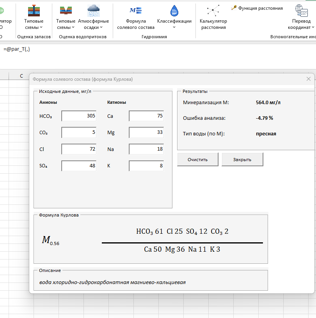Click the Оценка запасов group label
Screen dimensions: 316x318
click(34, 37)
